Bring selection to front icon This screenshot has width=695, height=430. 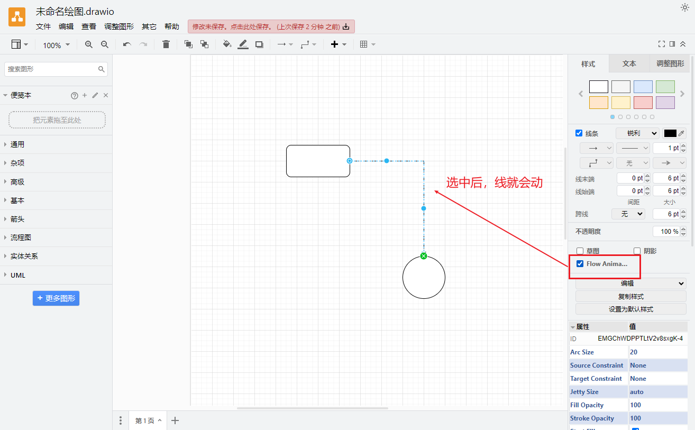point(188,44)
